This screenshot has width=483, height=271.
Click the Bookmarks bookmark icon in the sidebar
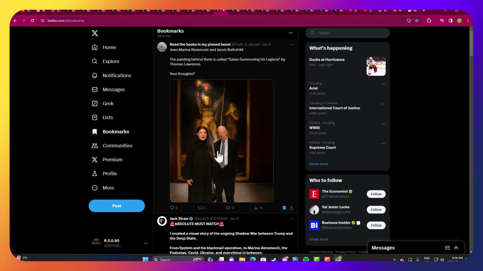95,132
